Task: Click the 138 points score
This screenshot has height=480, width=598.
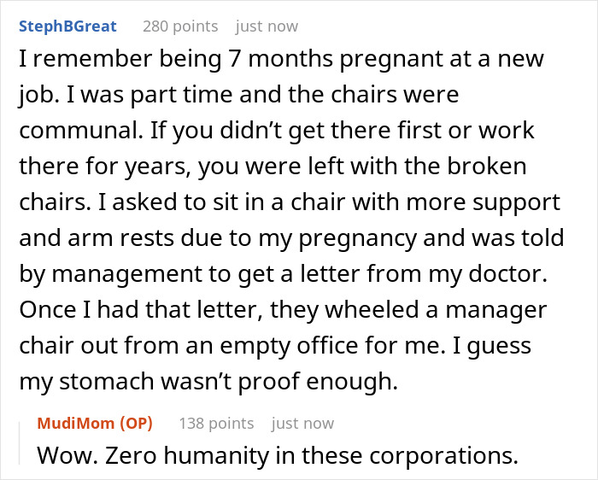Action: 216,423
